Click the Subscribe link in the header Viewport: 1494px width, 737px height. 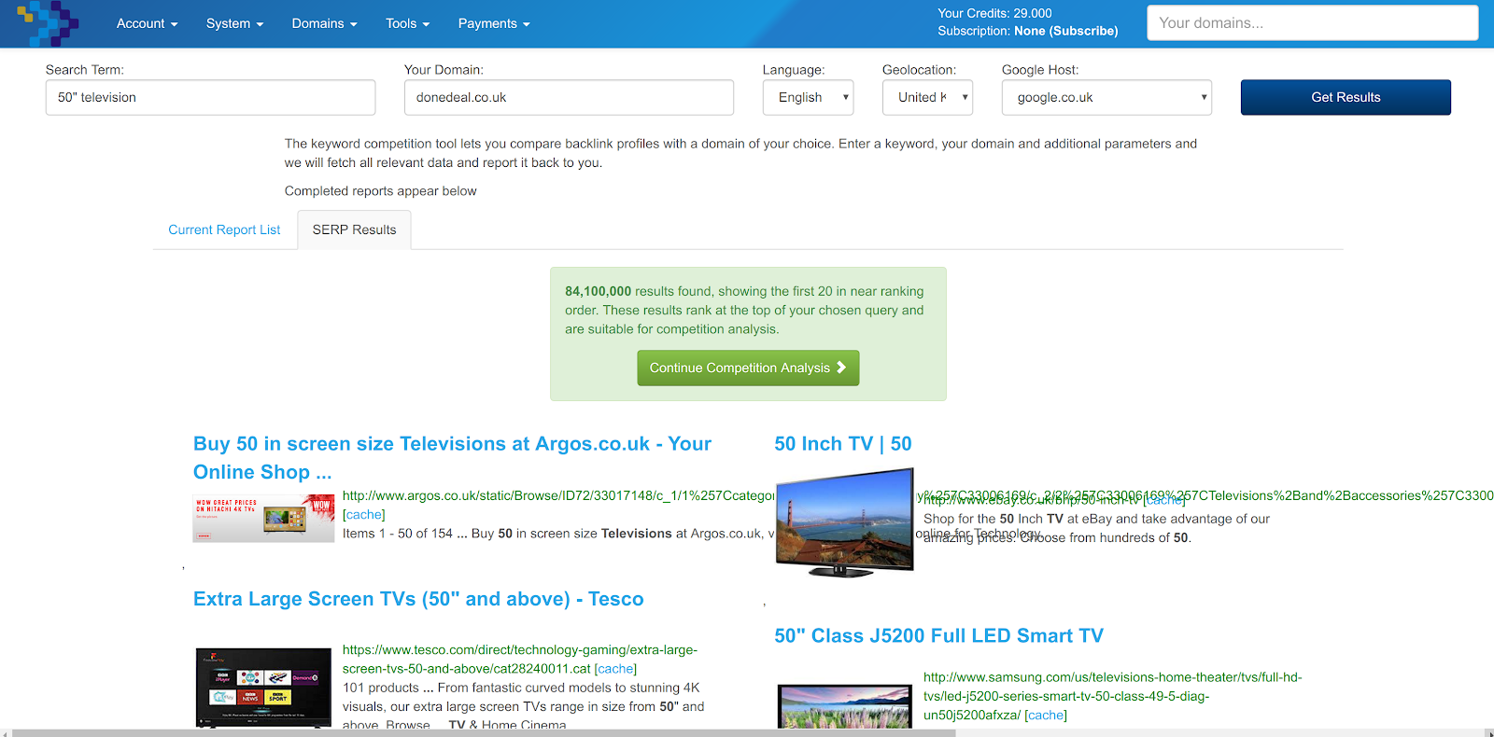click(x=1083, y=31)
